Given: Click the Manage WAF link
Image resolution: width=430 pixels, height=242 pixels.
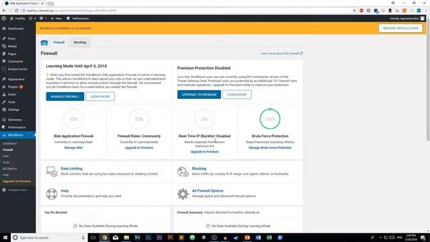Looking at the screenshot, I should pyautogui.click(x=73, y=148).
